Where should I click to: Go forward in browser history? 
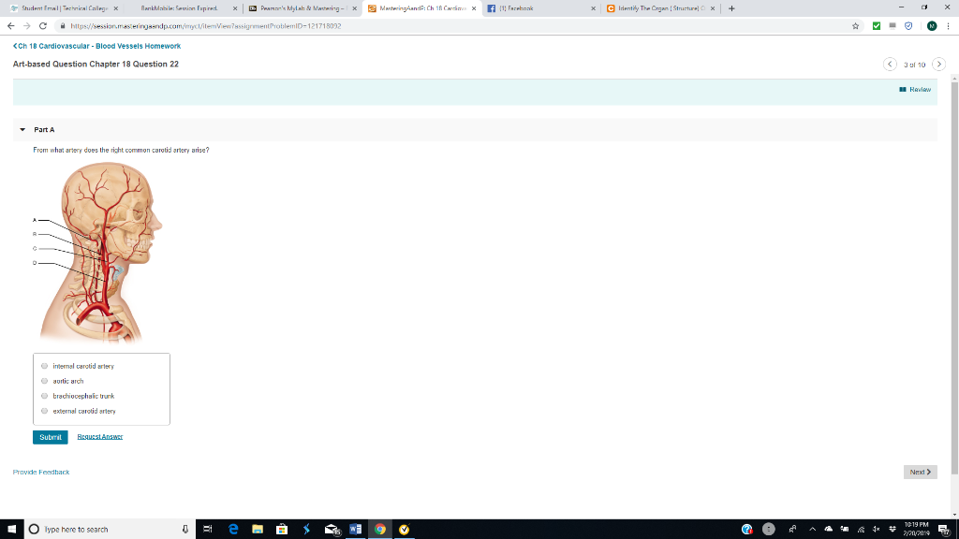pyautogui.click(x=27, y=25)
